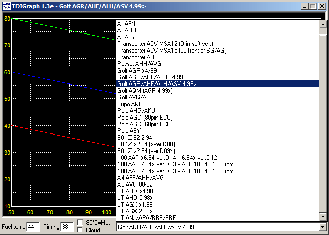Pick 'Polo ASY' from the list

click(x=218, y=131)
